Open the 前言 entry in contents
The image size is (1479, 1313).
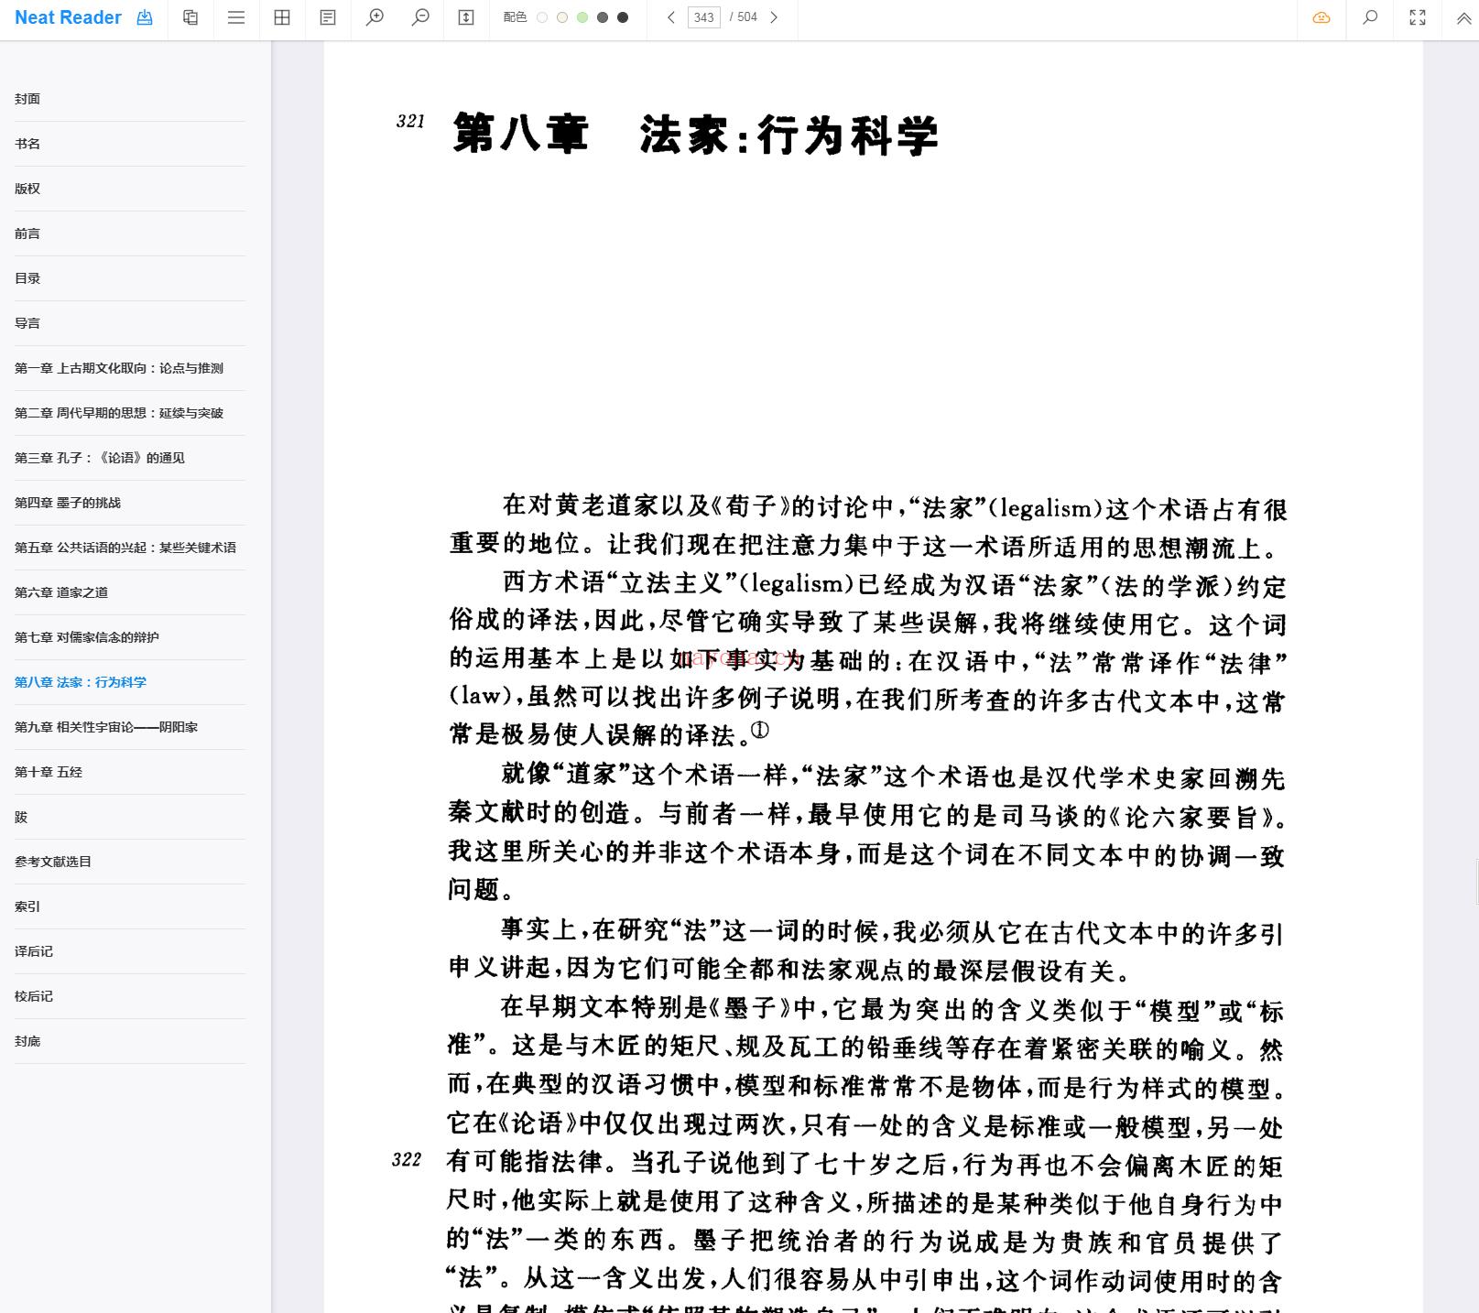pyautogui.click(x=27, y=233)
